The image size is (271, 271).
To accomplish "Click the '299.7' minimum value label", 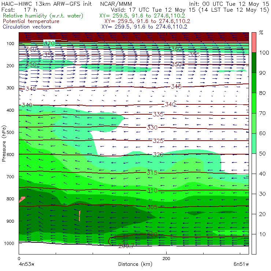I will coord(126,246).
